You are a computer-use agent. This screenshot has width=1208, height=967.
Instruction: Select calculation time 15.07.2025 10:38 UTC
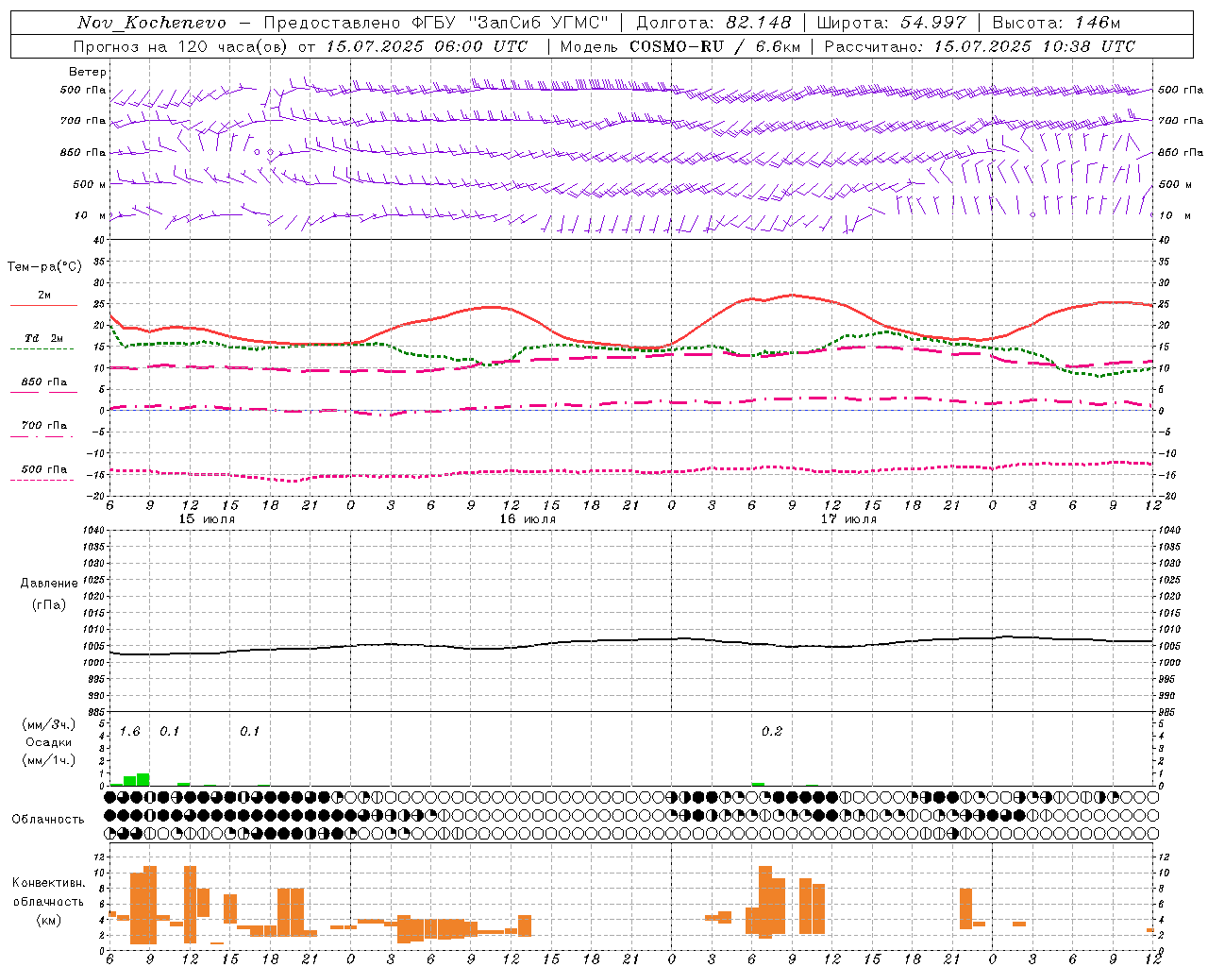(x=1035, y=46)
